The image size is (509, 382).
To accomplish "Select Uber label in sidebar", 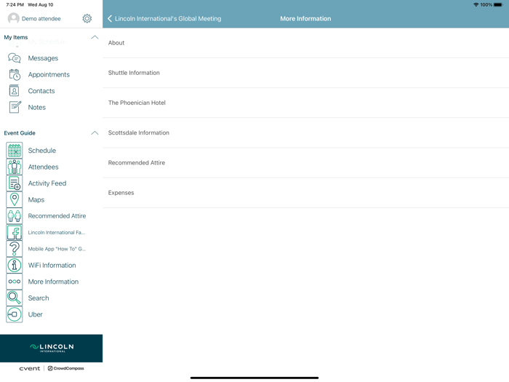I will coord(35,314).
